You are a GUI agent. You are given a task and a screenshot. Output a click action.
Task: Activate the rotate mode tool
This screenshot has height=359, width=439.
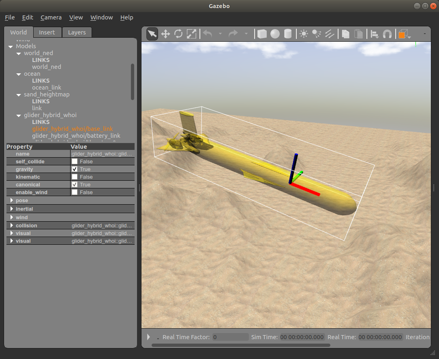[178, 34]
